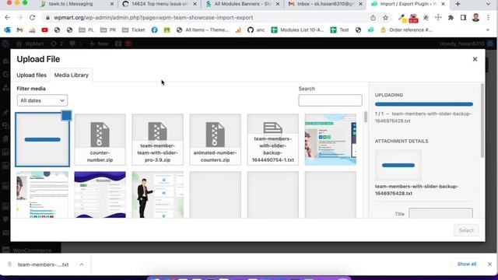
Task: Click the uploading attachment thumbnail
Action: click(x=42, y=140)
